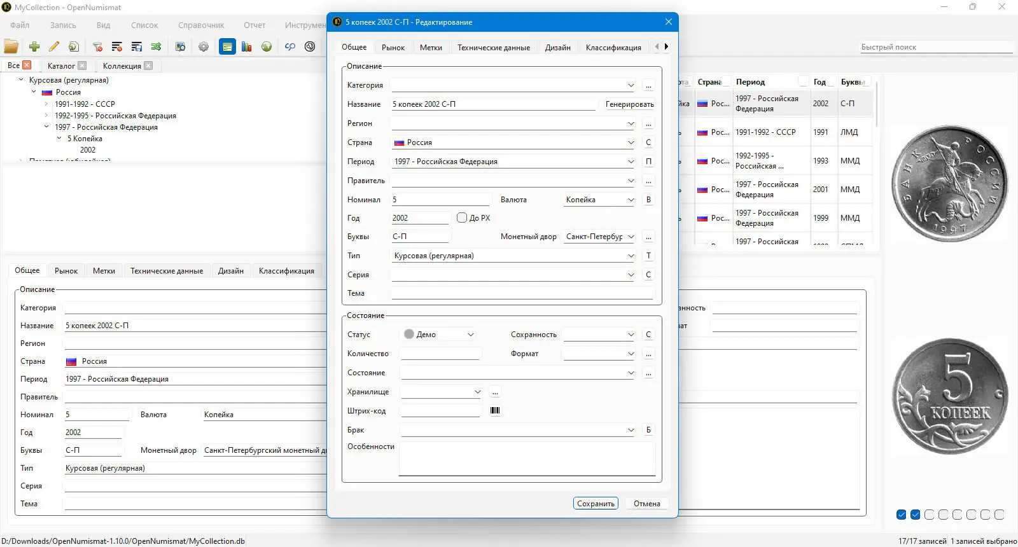This screenshot has height=547, width=1018.
Task: Toggle the highlighted details view icon
Action: [227, 46]
